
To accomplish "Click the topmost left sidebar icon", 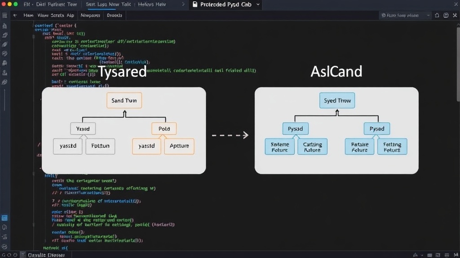I will coord(4,26).
